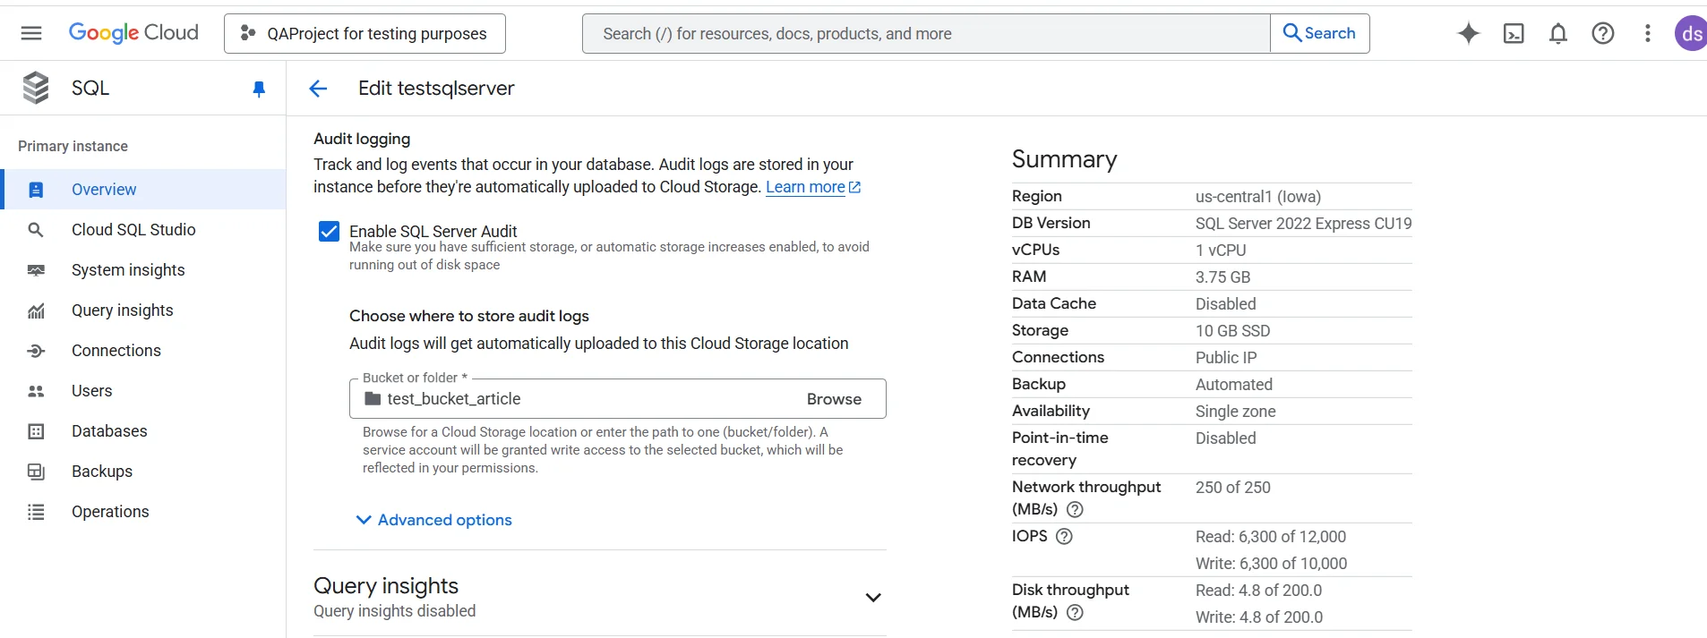Click the us-central1 (Iowa) region value
Screen dimensions: 1707x638
tap(1258, 197)
